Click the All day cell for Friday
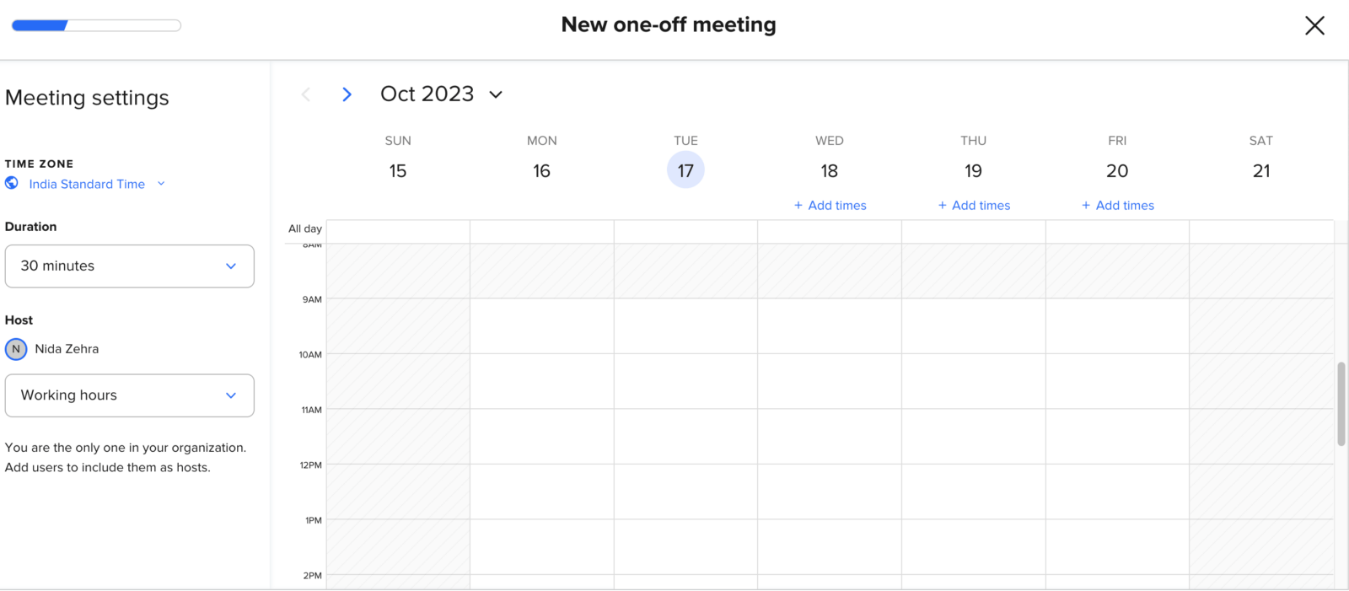Image resolution: width=1349 pixels, height=591 pixels. [x=1117, y=232]
